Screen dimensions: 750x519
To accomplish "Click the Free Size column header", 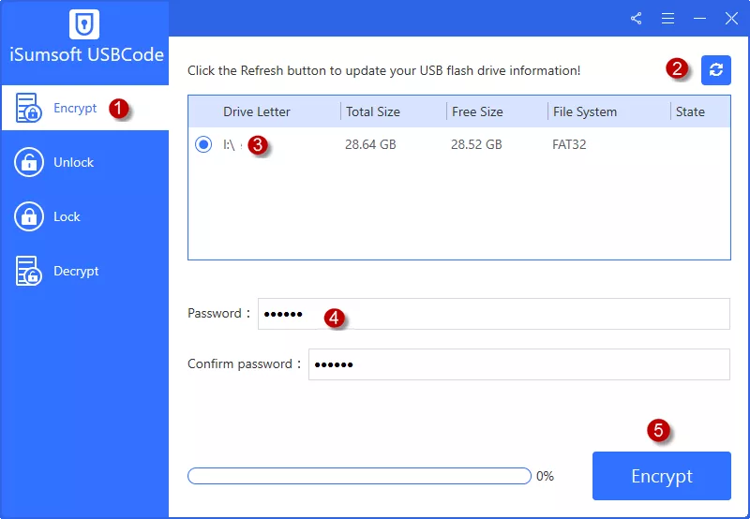I will point(477,111).
